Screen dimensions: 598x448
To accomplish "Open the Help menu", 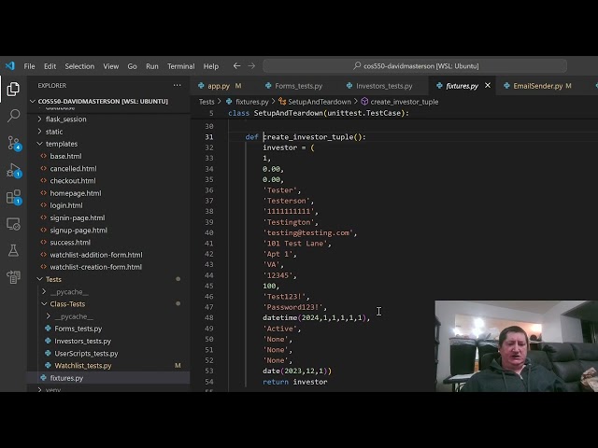I will coord(211,66).
